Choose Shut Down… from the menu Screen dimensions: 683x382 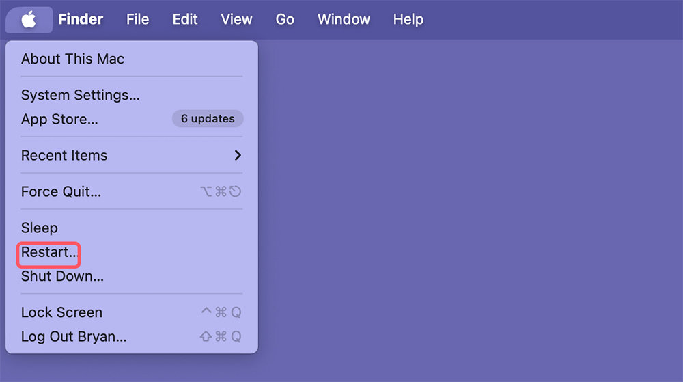click(x=62, y=277)
